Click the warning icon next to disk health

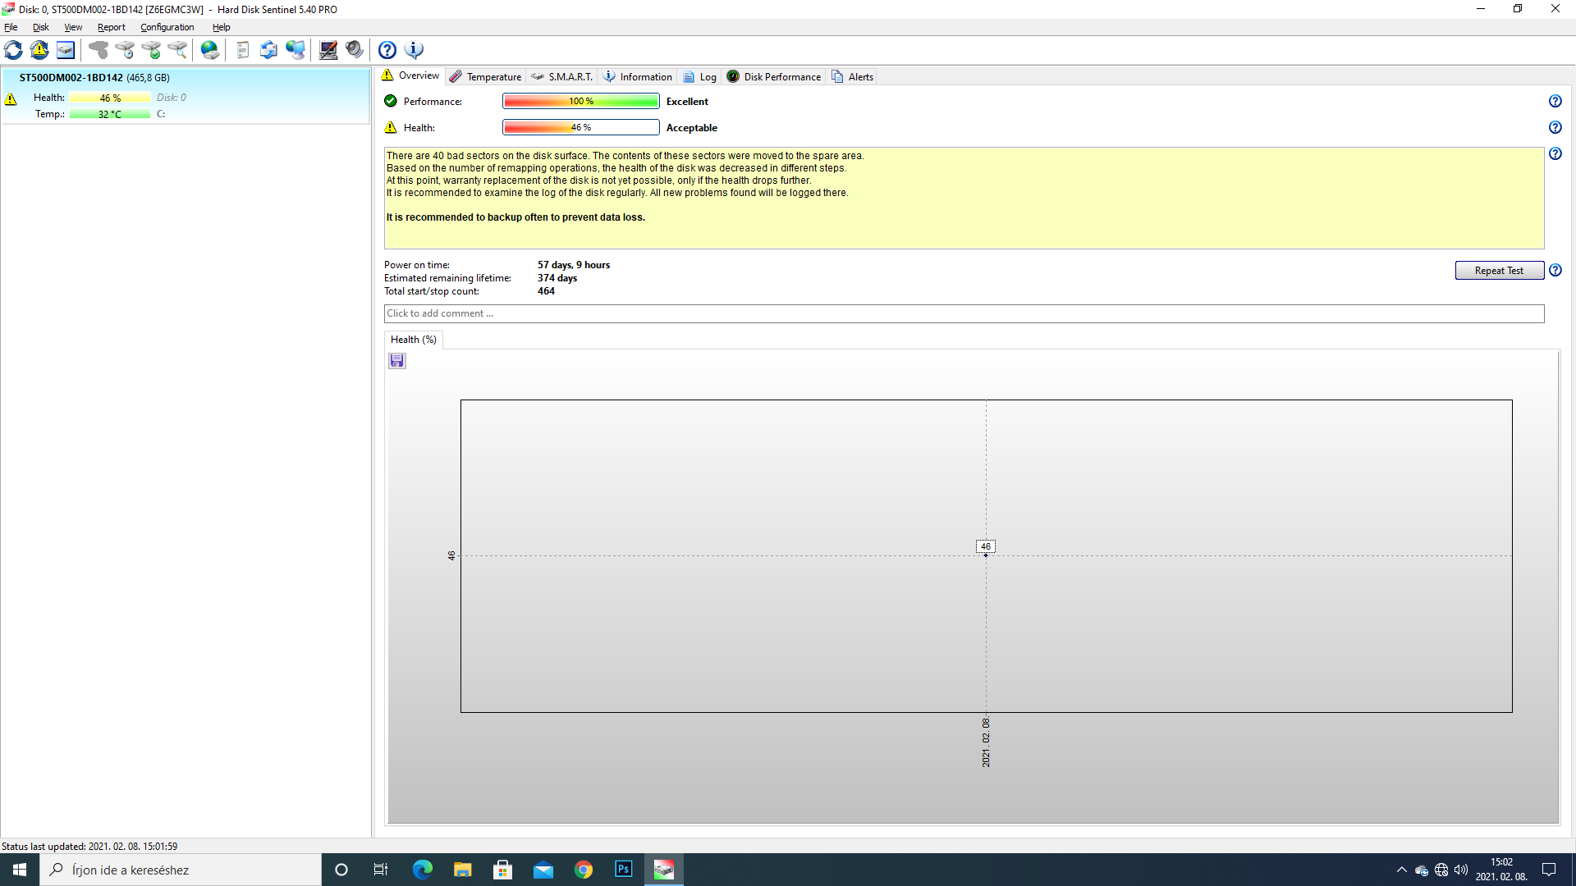[11, 99]
